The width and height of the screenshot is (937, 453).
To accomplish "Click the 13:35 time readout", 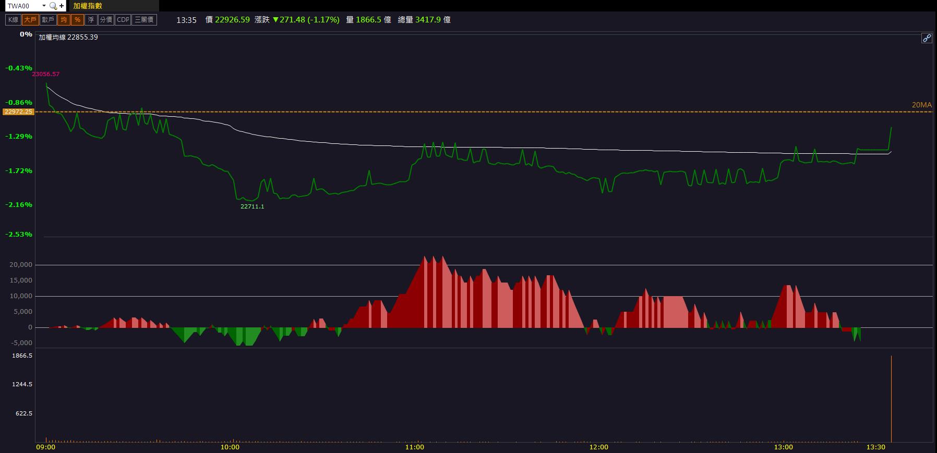I will click(186, 20).
